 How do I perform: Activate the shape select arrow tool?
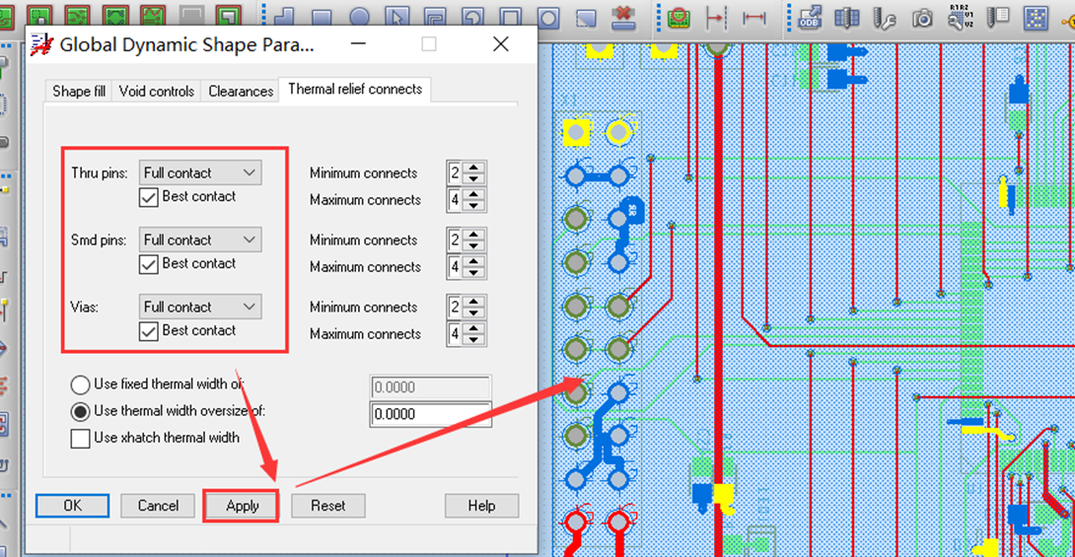(x=396, y=17)
